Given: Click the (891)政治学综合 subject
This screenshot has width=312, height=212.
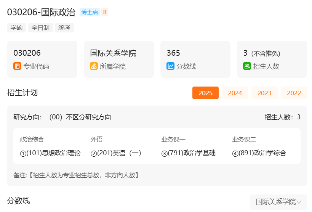Looking at the screenshot, I should (x=259, y=153).
